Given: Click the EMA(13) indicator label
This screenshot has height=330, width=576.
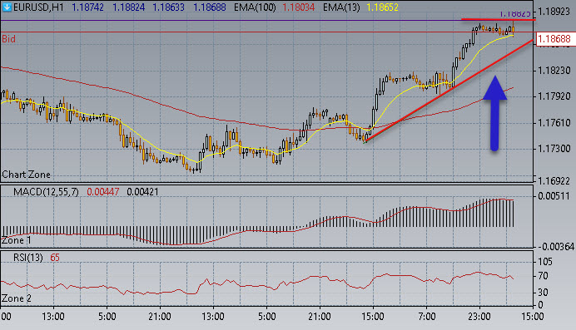Looking at the screenshot, I should [x=341, y=7].
